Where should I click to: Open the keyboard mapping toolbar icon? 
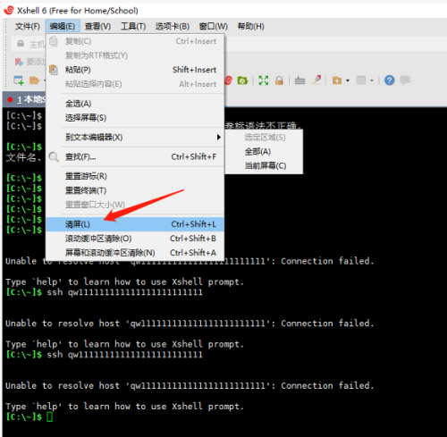tap(299, 80)
